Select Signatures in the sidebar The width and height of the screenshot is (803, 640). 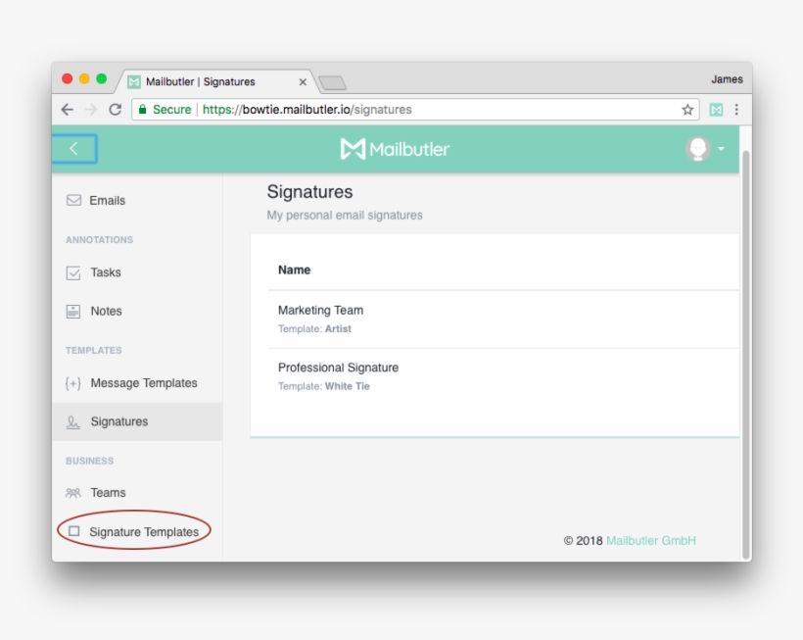pyautogui.click(x=118, y=421)
